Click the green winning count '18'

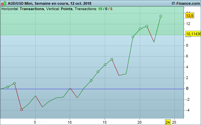[100, 9]
